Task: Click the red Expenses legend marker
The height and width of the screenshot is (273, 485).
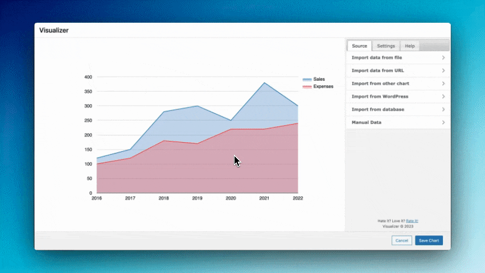Action: tap(307, 86)
